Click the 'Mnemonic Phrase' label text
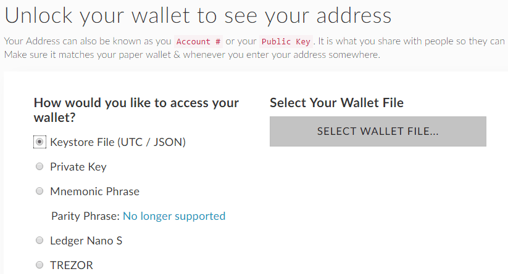Screen dimensions: 508x274 [94, 191]
